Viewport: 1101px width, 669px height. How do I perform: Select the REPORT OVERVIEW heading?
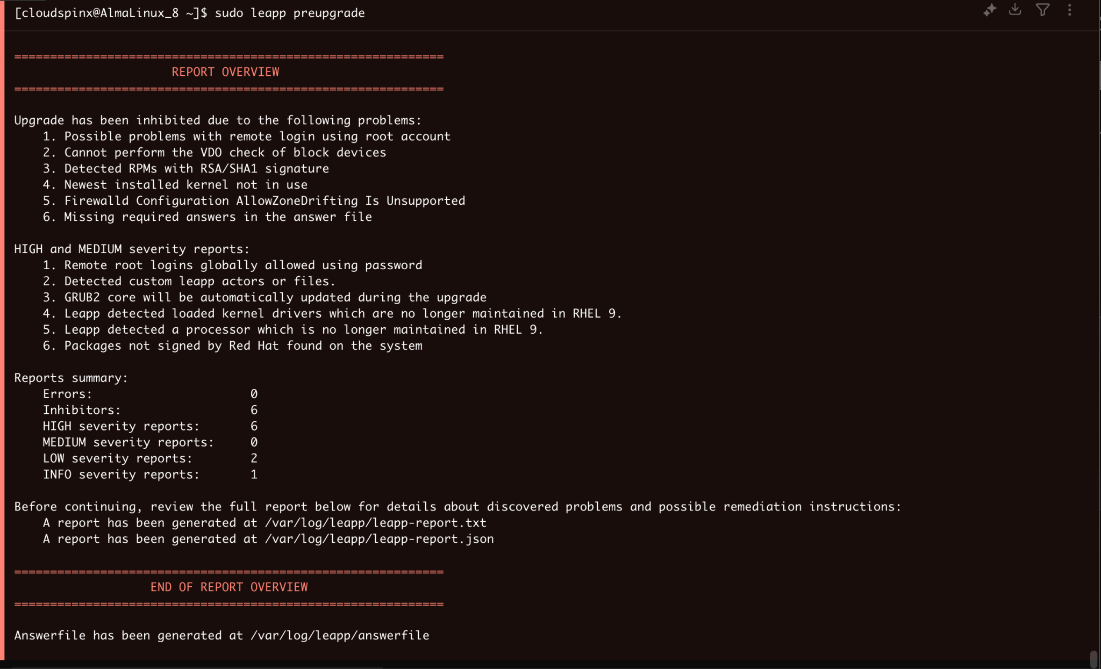pos(225,71)
